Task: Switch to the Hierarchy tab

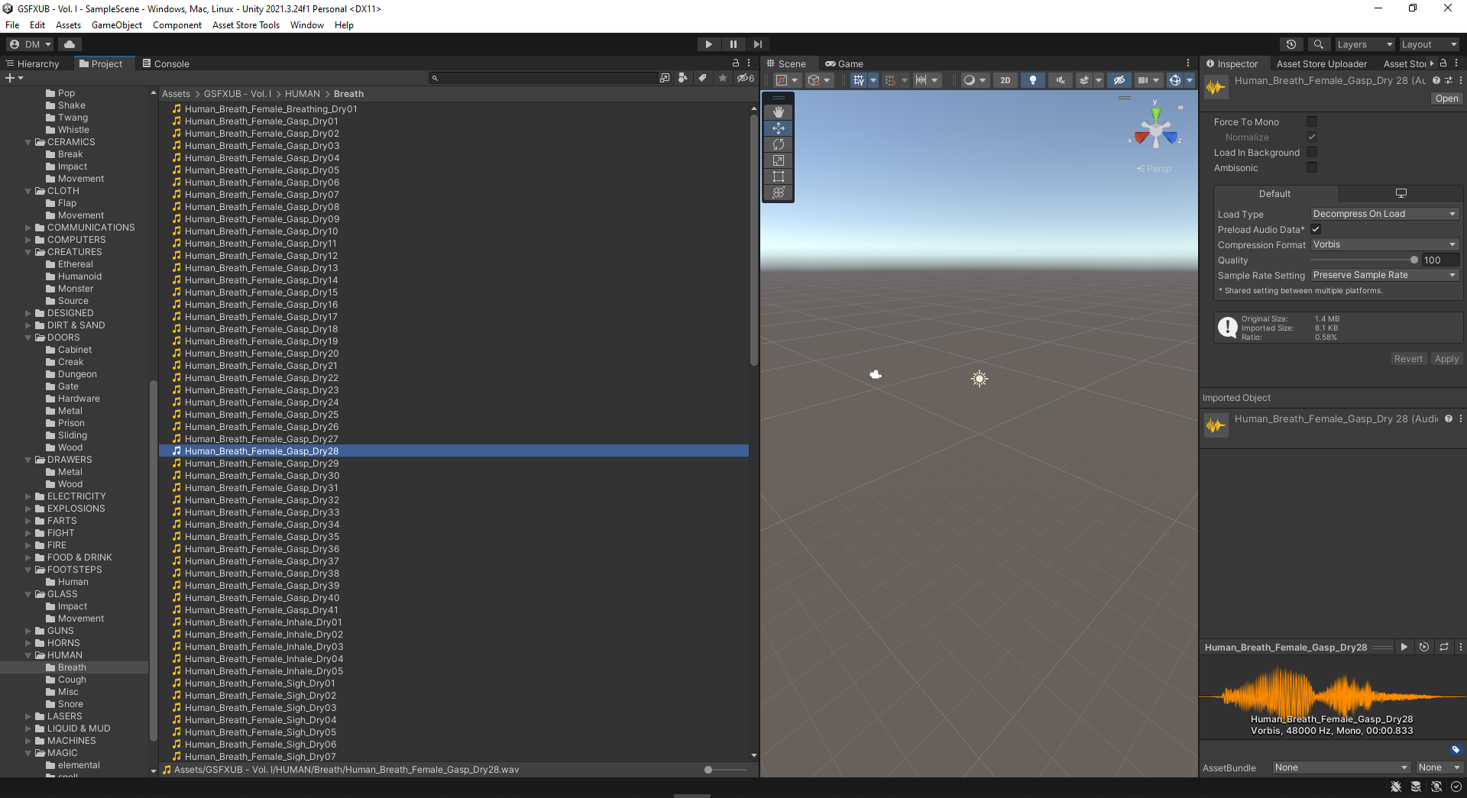Action: click(33, 63)
